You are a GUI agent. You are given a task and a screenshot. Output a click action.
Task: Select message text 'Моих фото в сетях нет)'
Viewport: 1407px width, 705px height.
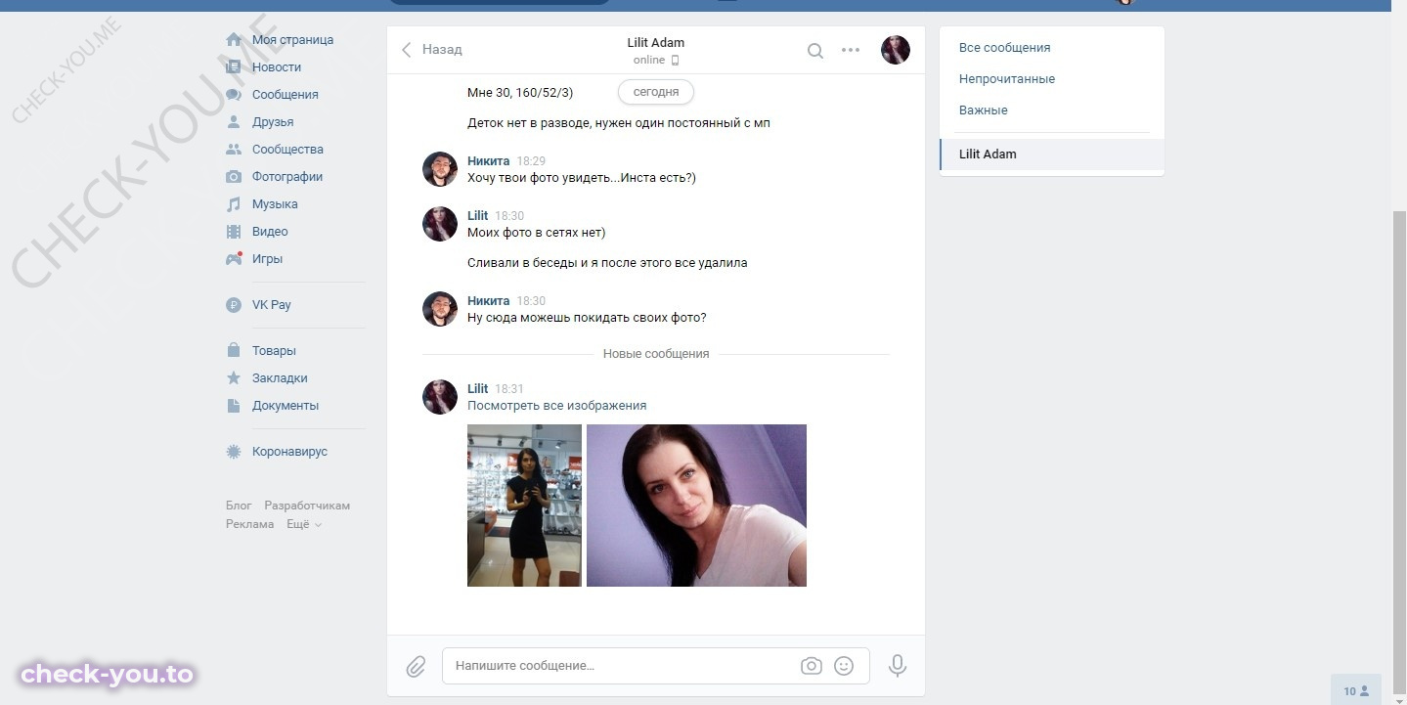point(536,233)
